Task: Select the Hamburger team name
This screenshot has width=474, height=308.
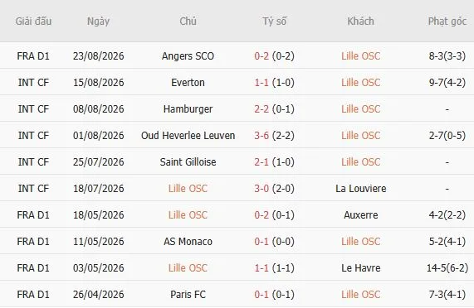Action: tap(188, 109)
